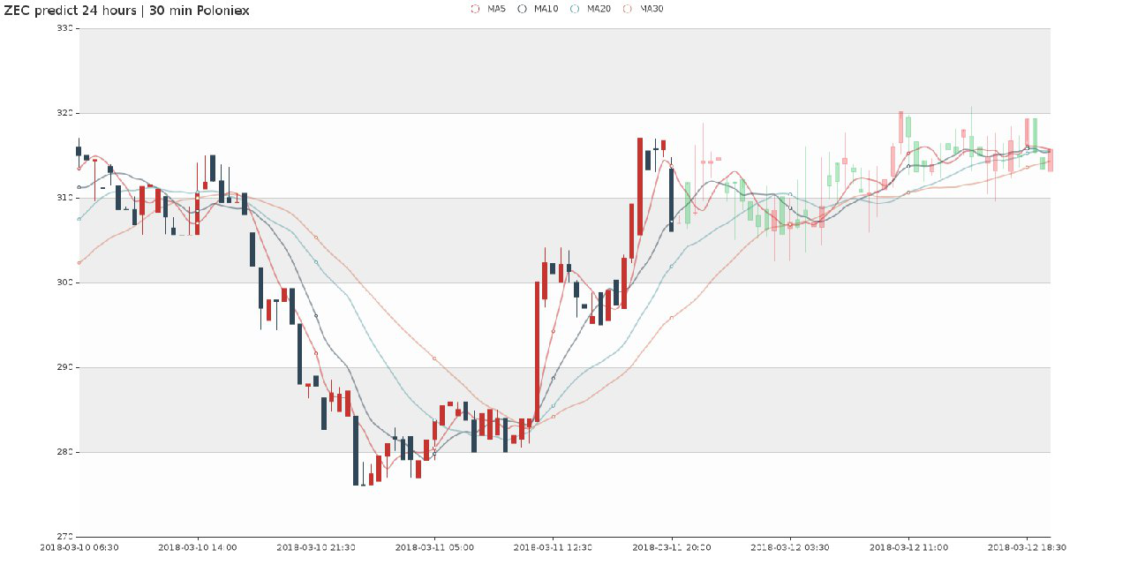
Task: Disable the MA30 line via its label
Action: 651,9
